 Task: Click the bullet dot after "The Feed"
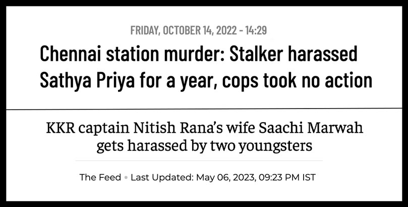coord(126,177)
